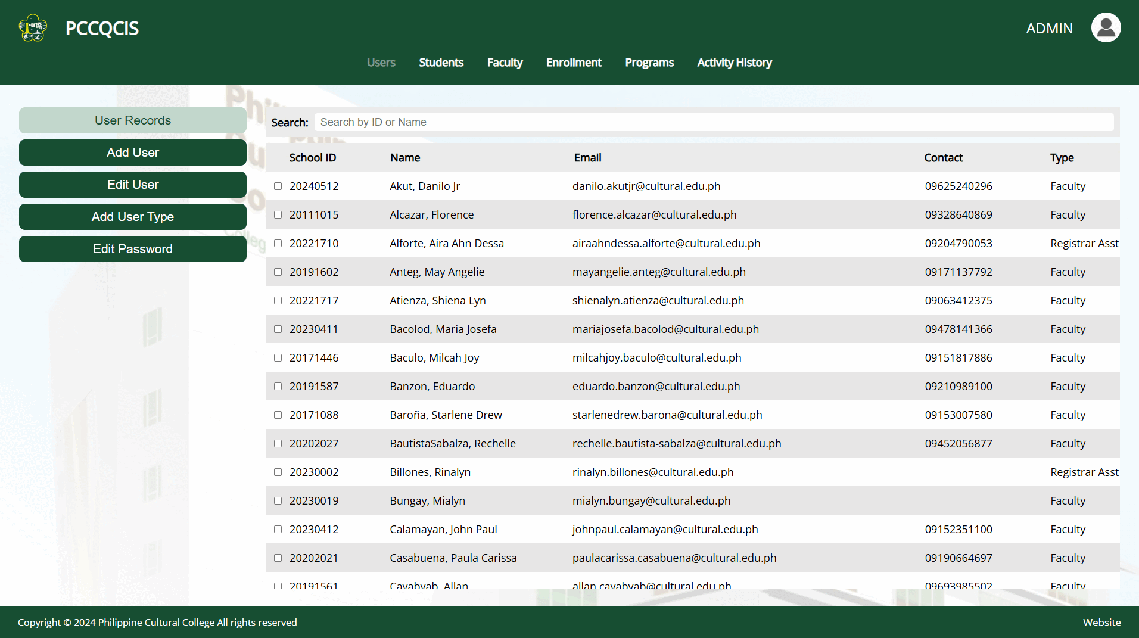1139x638 pixels.
Task: Click the PCCQCIS title text
Action: click(x=102, y=28)
